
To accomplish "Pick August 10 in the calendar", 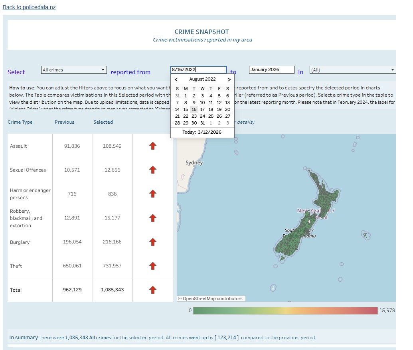I will [202, 103].
